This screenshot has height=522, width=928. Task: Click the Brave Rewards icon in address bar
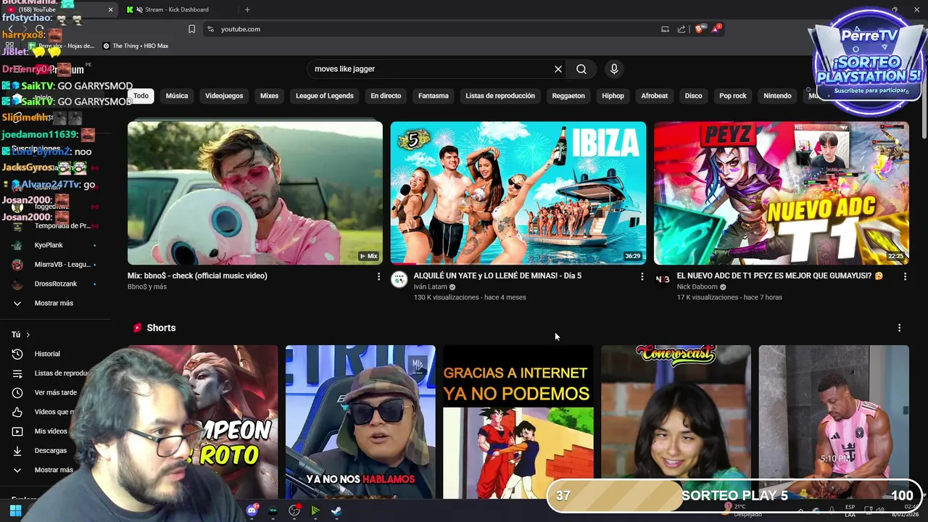click(716, 29)
